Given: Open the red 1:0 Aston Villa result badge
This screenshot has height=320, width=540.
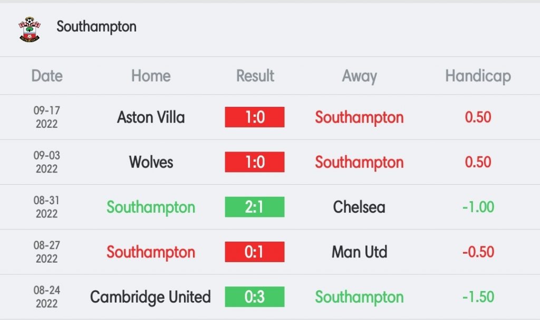Looking at the screenshot, I should 255,117.
